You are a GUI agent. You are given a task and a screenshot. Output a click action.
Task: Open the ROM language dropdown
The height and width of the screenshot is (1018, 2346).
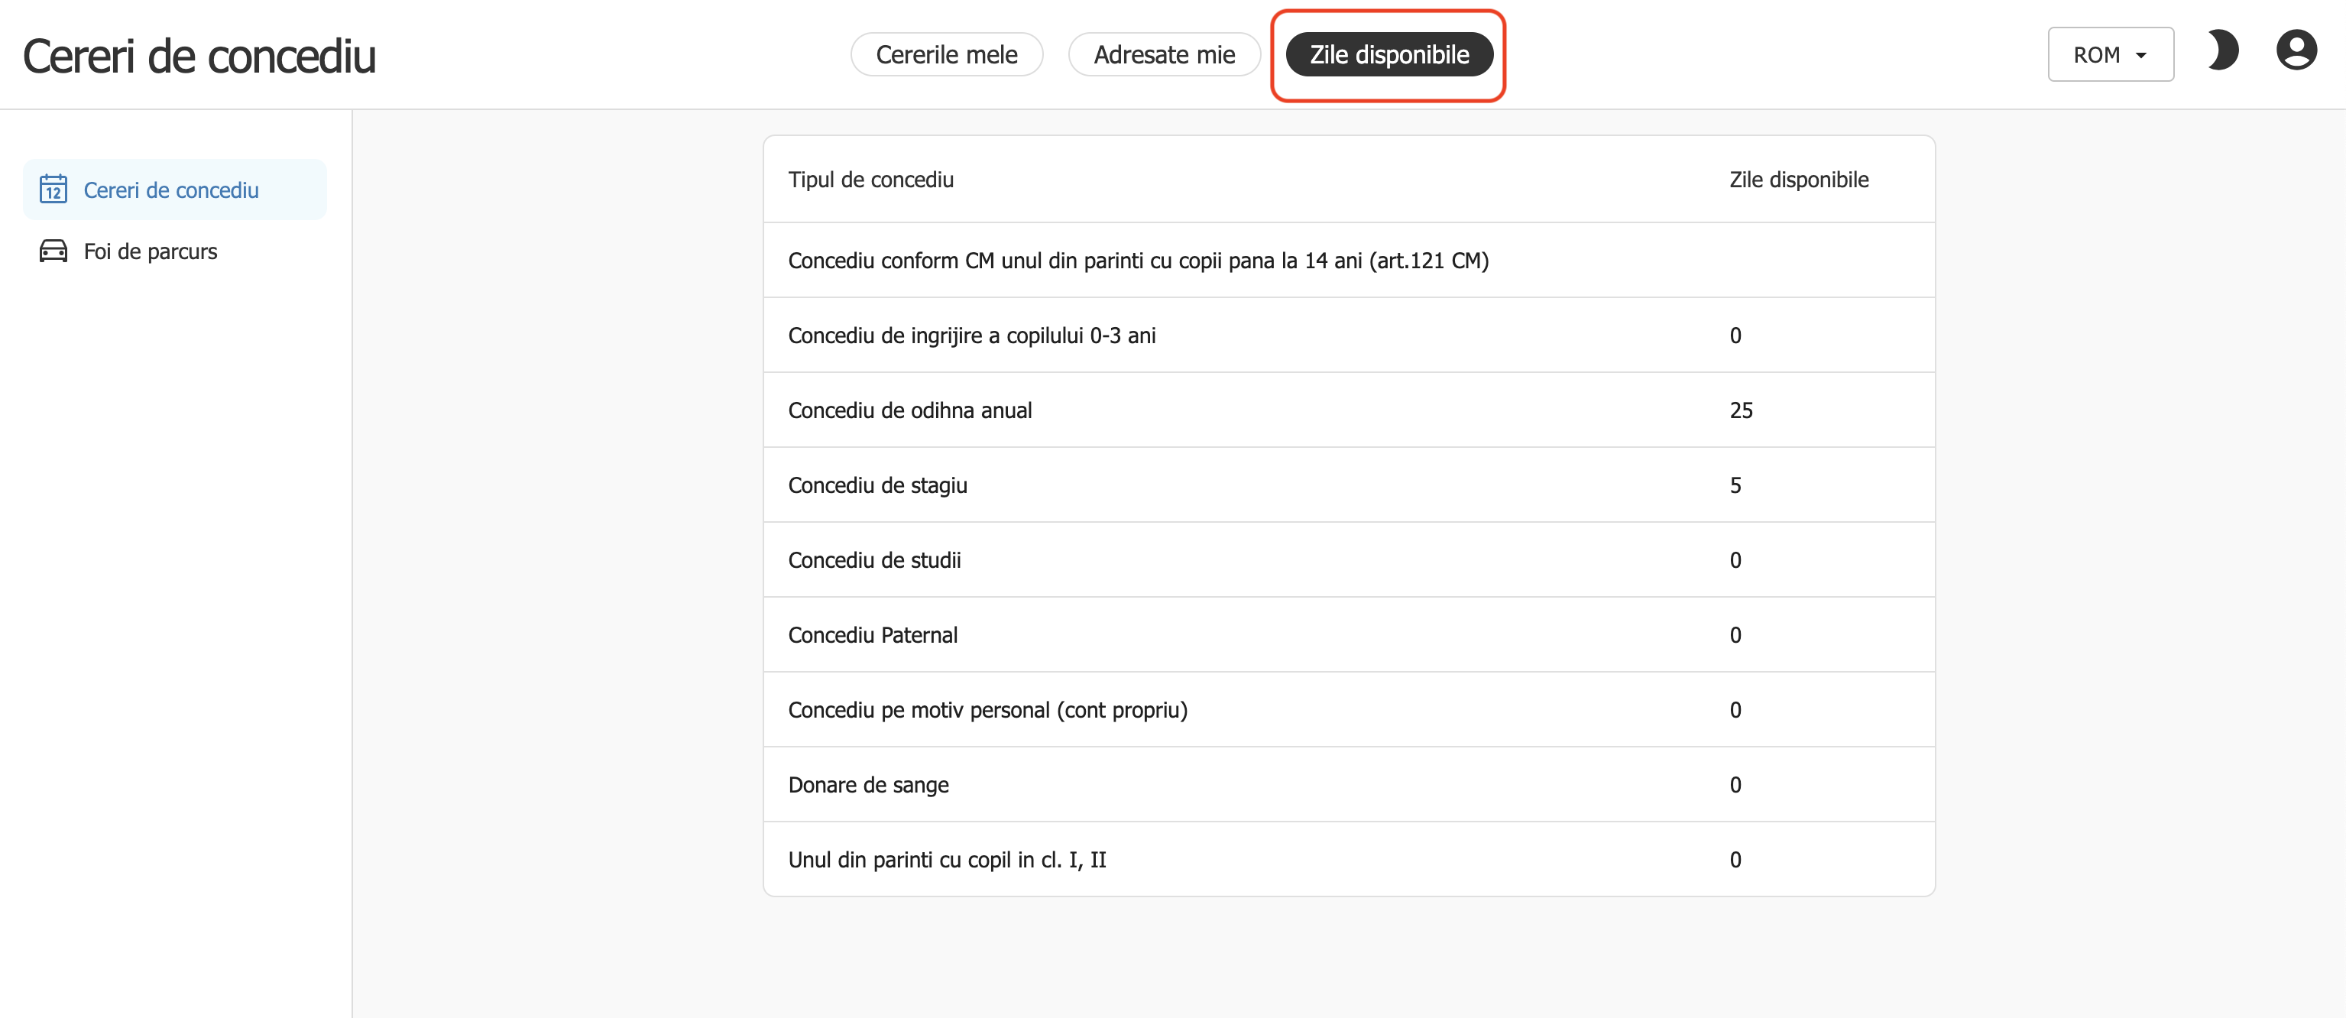tap(2108, 54)
